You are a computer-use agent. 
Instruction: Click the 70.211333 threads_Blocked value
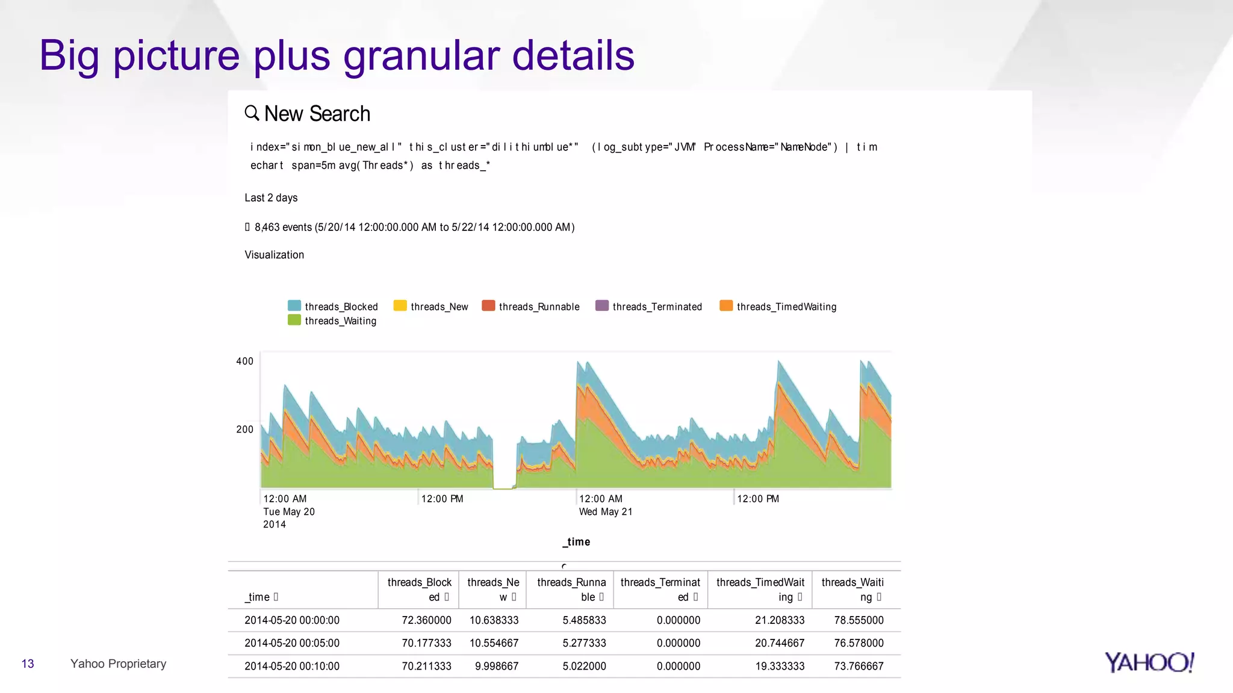click(x=426, y=666)
